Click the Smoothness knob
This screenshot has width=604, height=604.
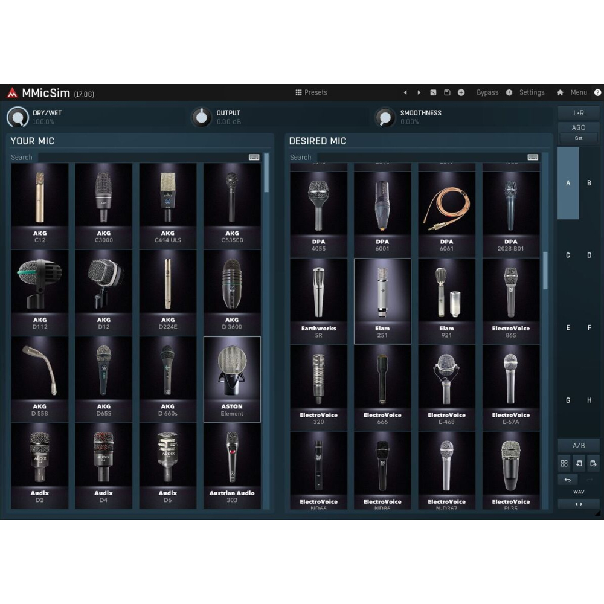pyautogui.click(x=385, y=117)
